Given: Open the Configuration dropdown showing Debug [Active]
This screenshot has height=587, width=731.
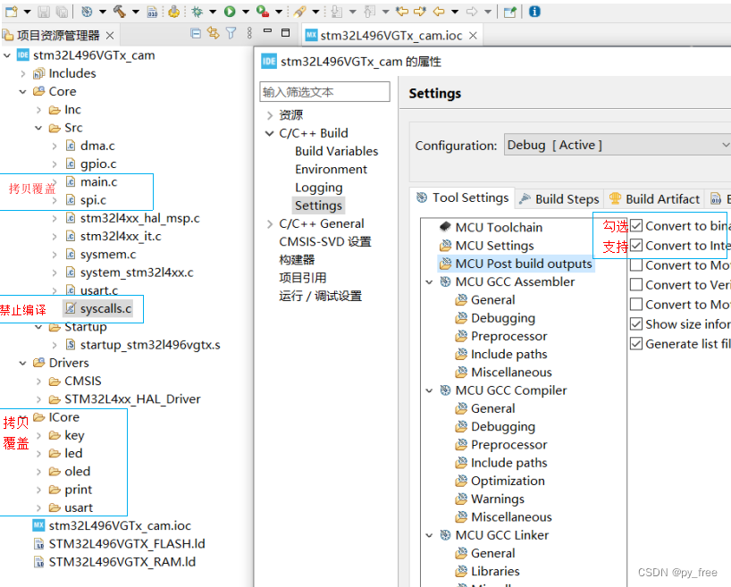Looking at the screenshot, I should [617, 145].
